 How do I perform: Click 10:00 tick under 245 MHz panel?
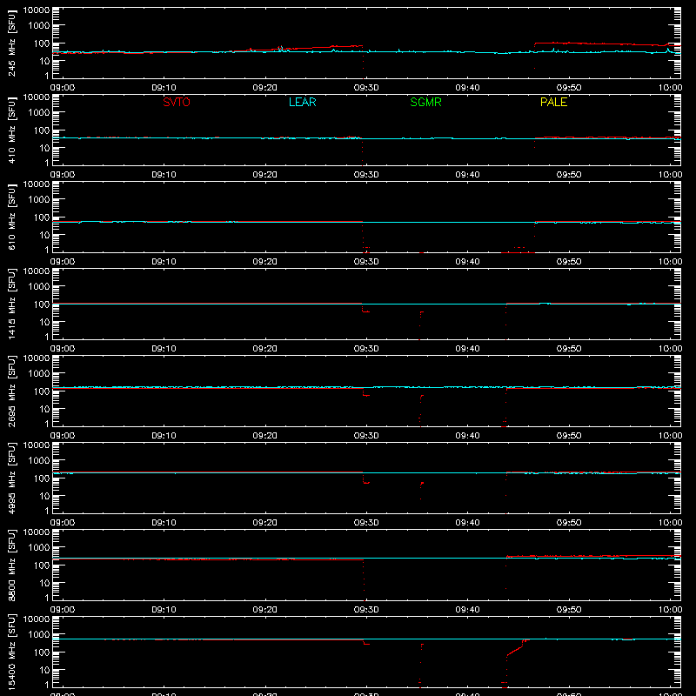[670, 88]
